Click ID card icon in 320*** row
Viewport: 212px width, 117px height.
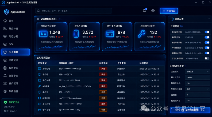(x=40, y=104)
